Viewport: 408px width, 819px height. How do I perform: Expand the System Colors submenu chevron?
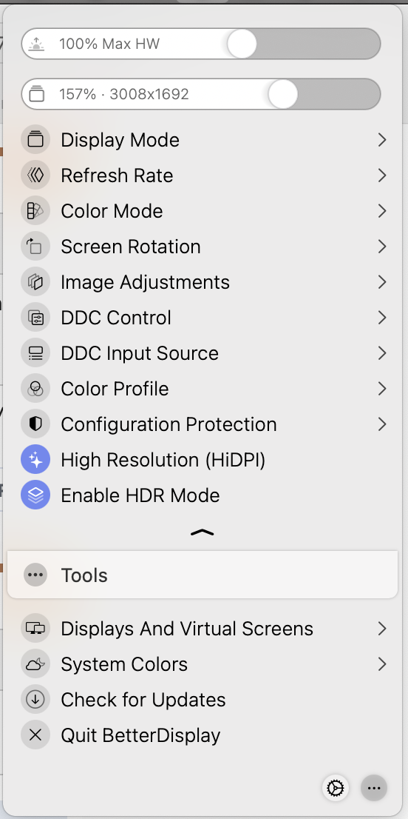pos(382,664)
